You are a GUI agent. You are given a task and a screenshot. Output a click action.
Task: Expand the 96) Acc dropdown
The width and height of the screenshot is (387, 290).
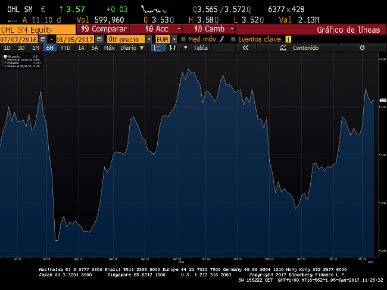coord(179,29)
